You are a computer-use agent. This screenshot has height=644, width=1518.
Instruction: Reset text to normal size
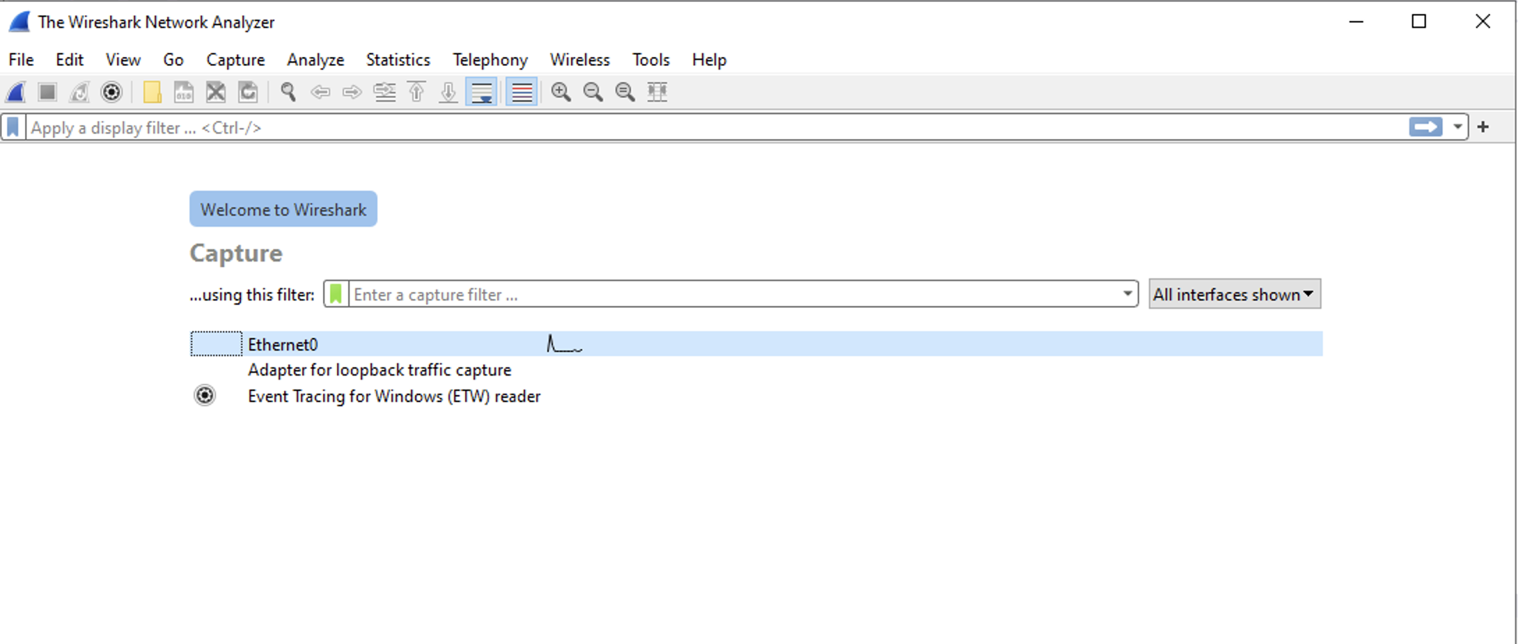625,92
